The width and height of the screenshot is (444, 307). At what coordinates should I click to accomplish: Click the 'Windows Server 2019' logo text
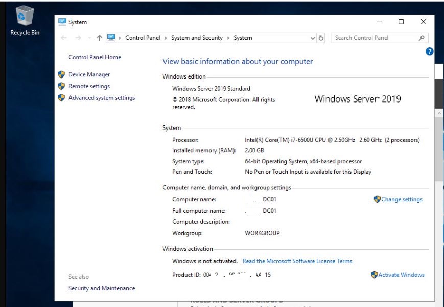(358, 99)
